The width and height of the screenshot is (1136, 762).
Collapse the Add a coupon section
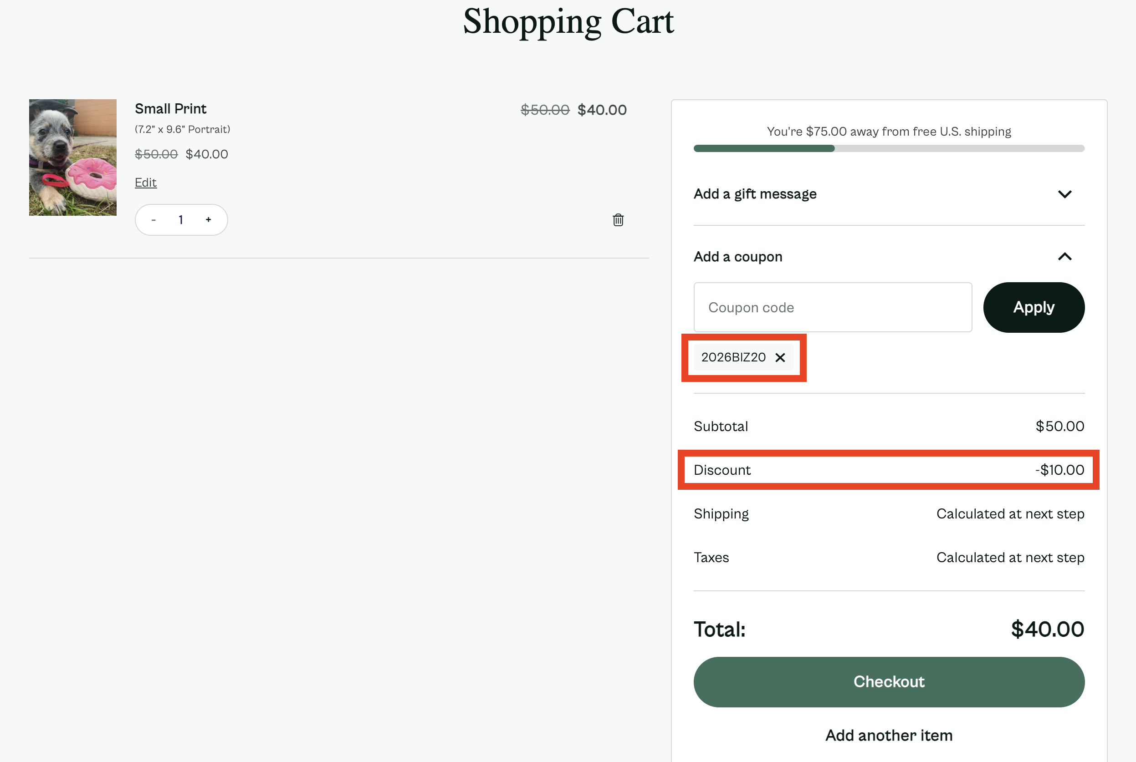(738, 257)
